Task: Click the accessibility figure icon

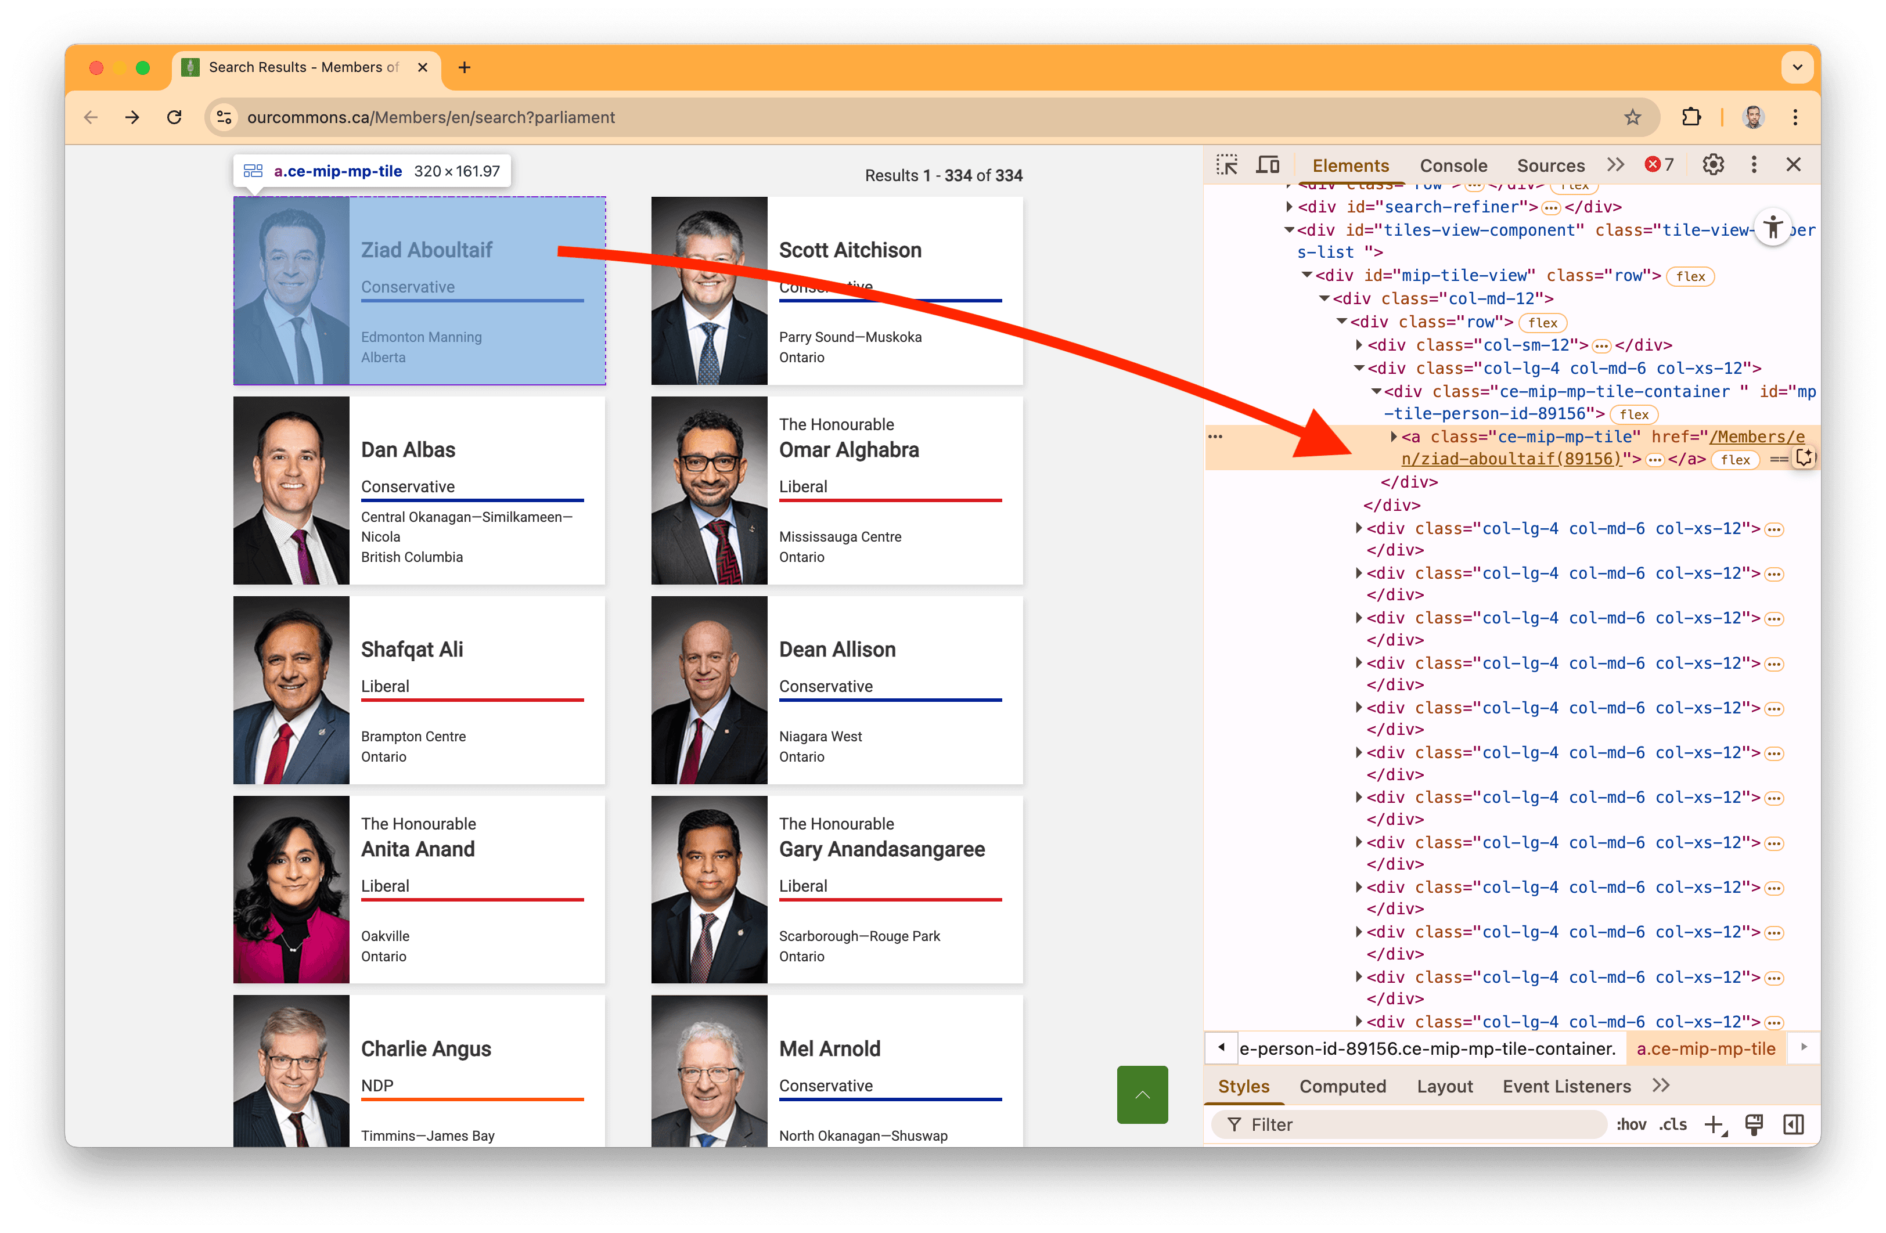Action: pyautogui.click(x=1773, y=229)
